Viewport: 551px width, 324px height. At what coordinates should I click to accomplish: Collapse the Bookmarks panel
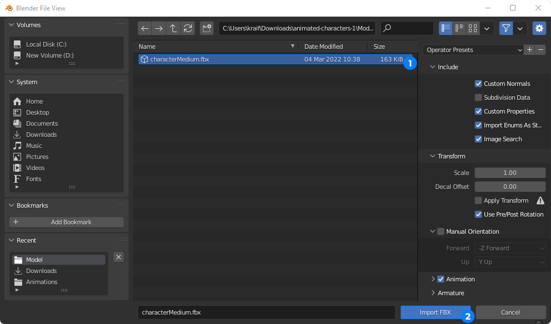12,205
